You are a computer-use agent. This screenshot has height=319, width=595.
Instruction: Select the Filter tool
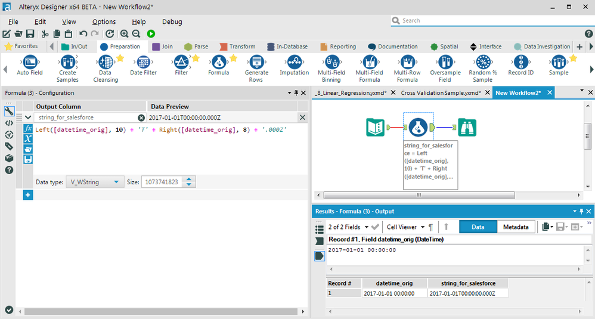click(181, 65)
